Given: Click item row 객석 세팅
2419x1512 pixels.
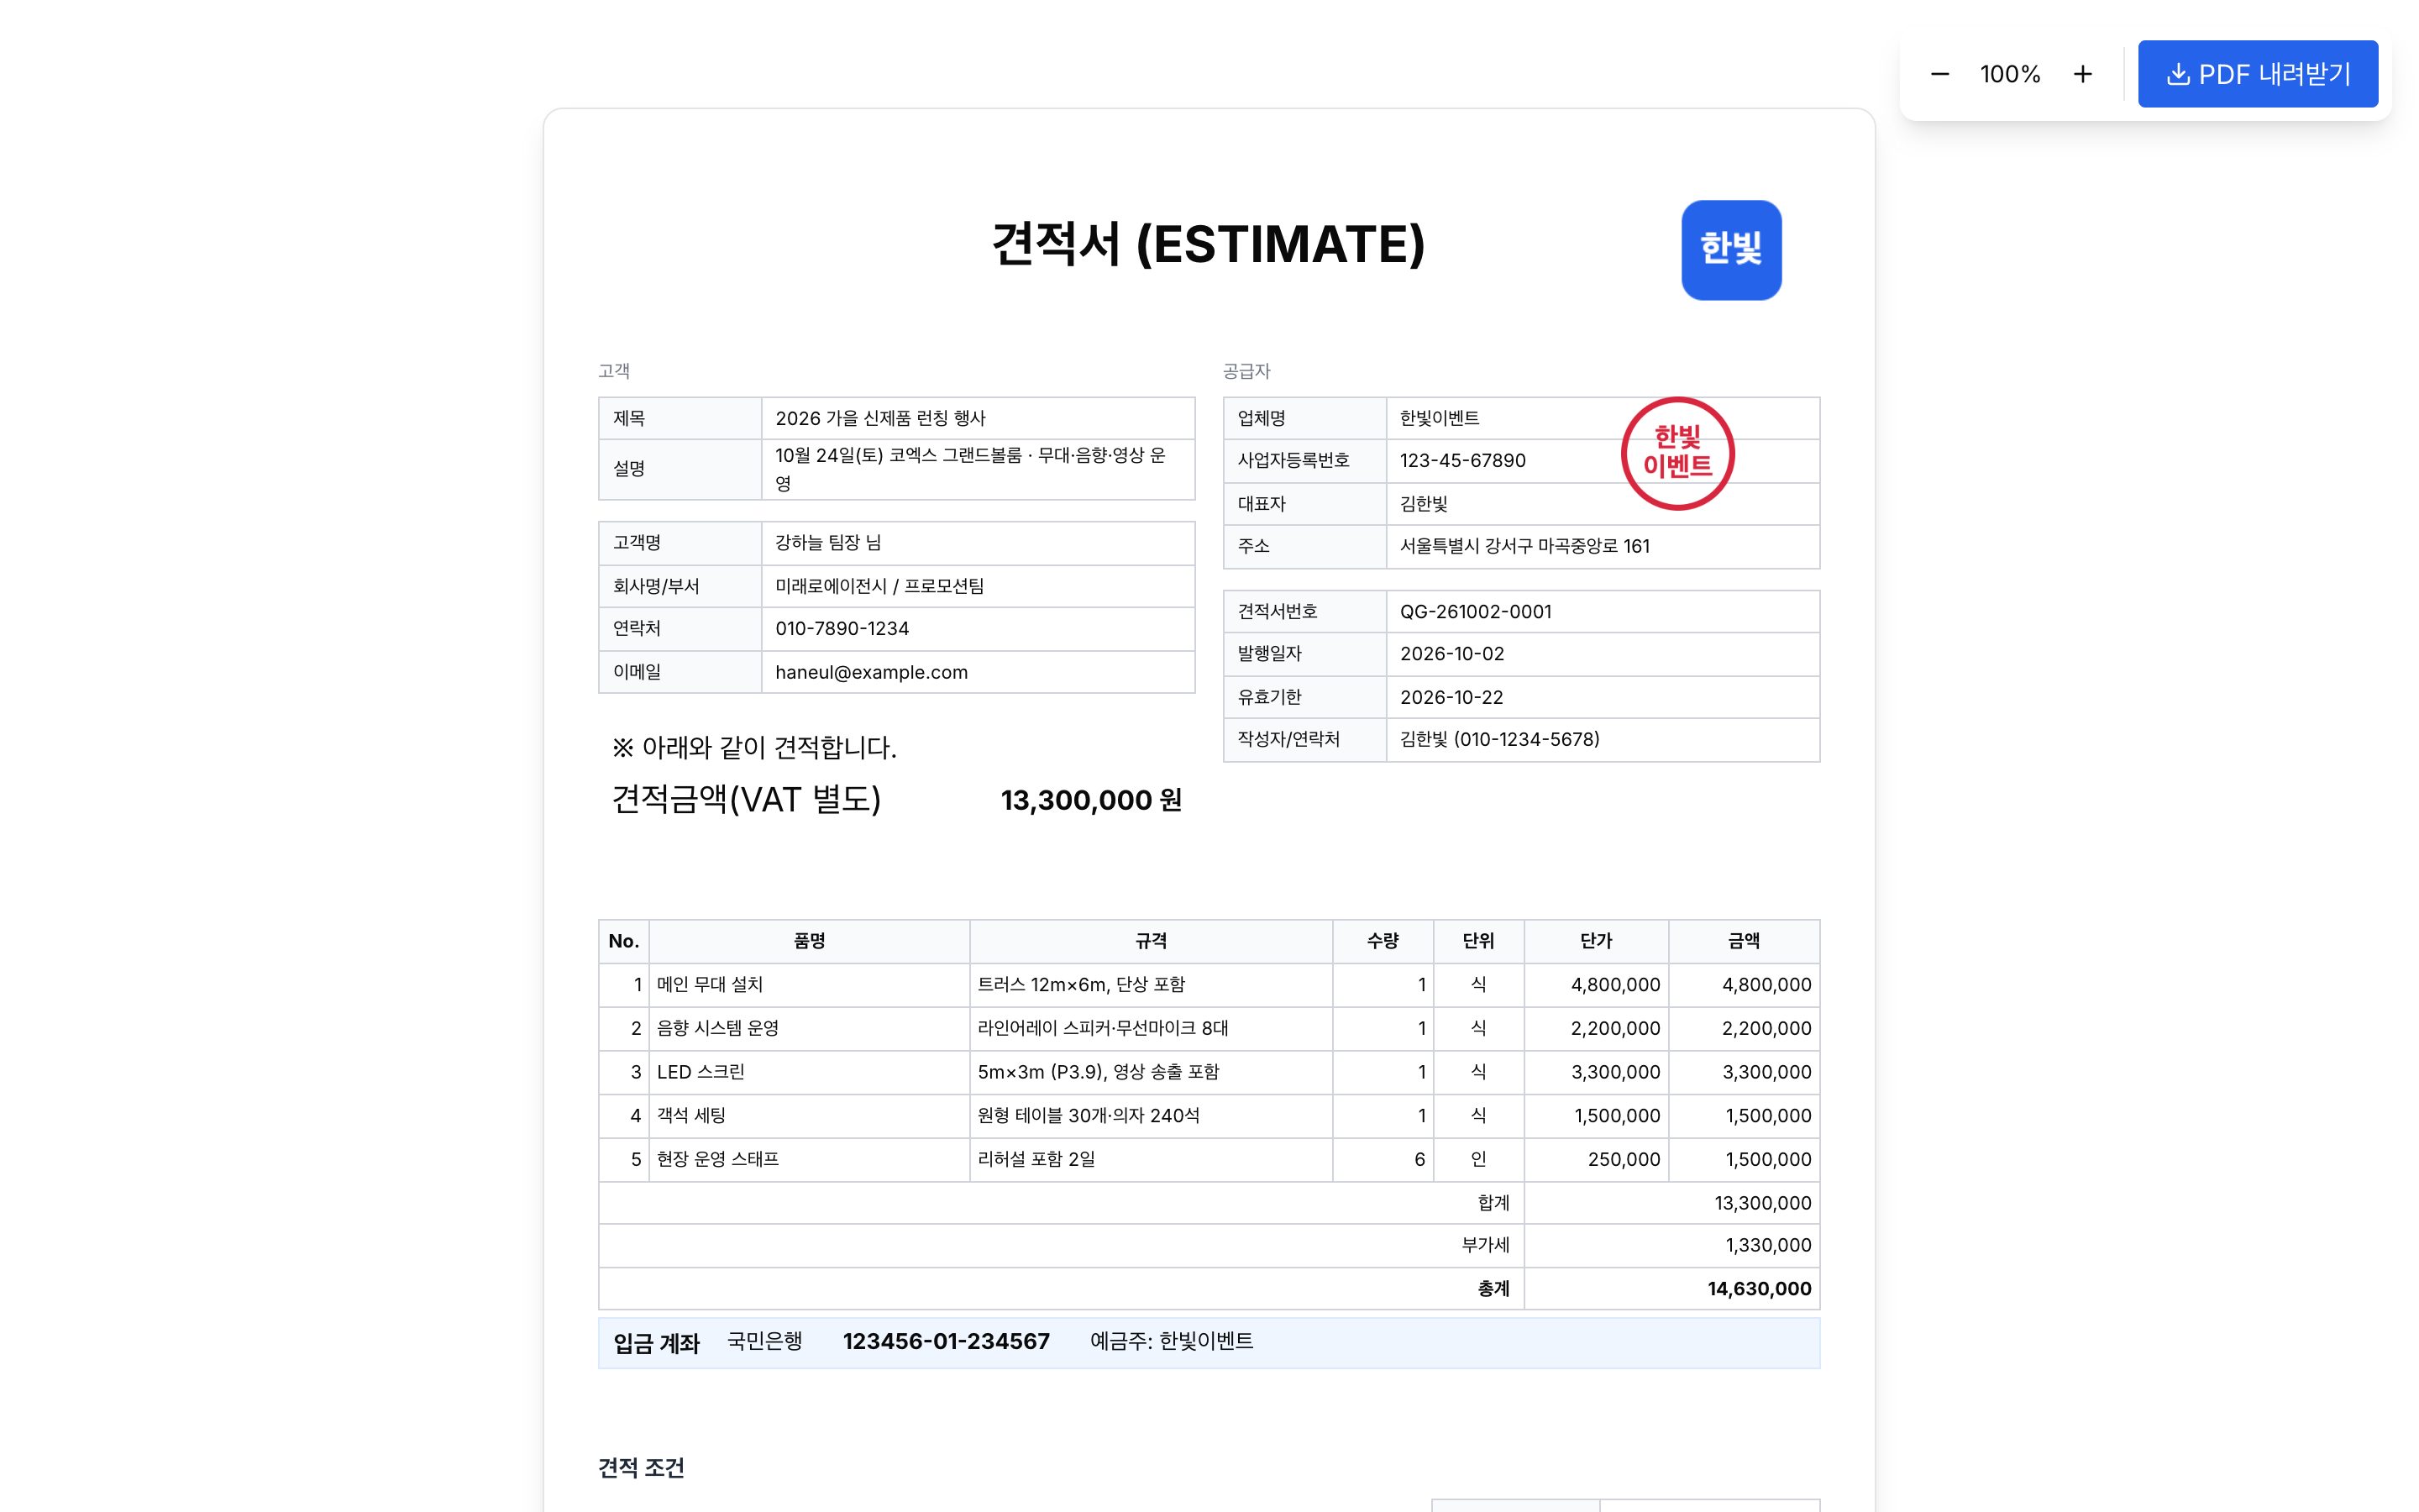Looking at the screenshot, I should pos(1209,1116).
